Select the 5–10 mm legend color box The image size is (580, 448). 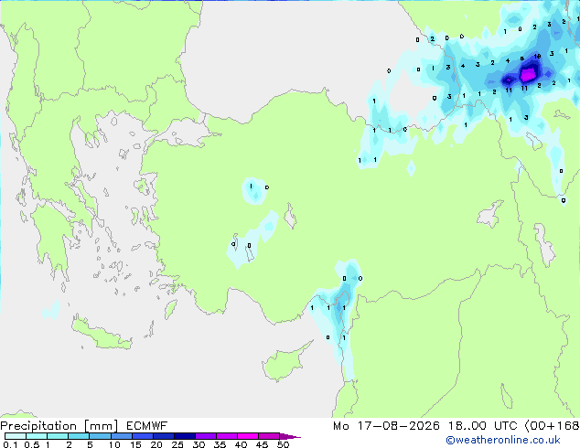point(100,436)
